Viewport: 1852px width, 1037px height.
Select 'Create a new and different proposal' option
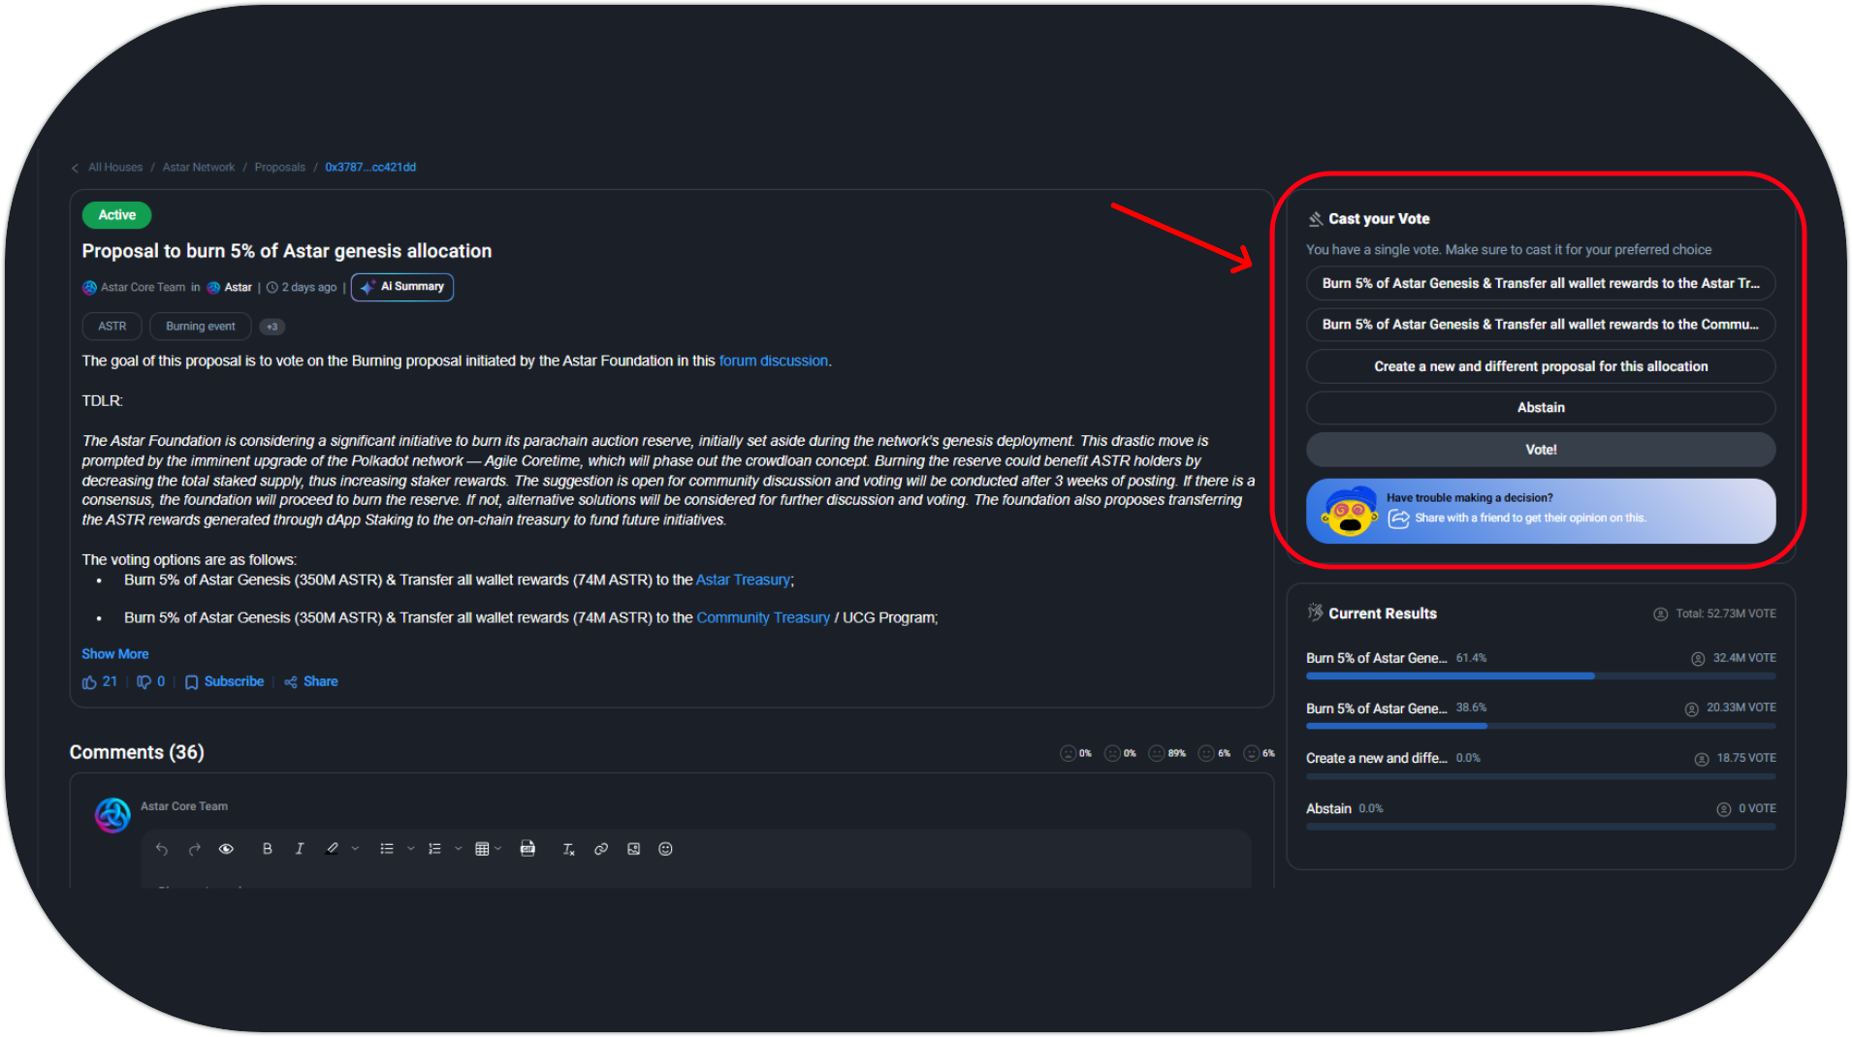coord(1540,366)
